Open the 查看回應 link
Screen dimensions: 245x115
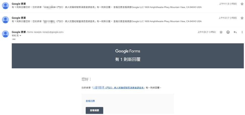(x=90, y=101)
